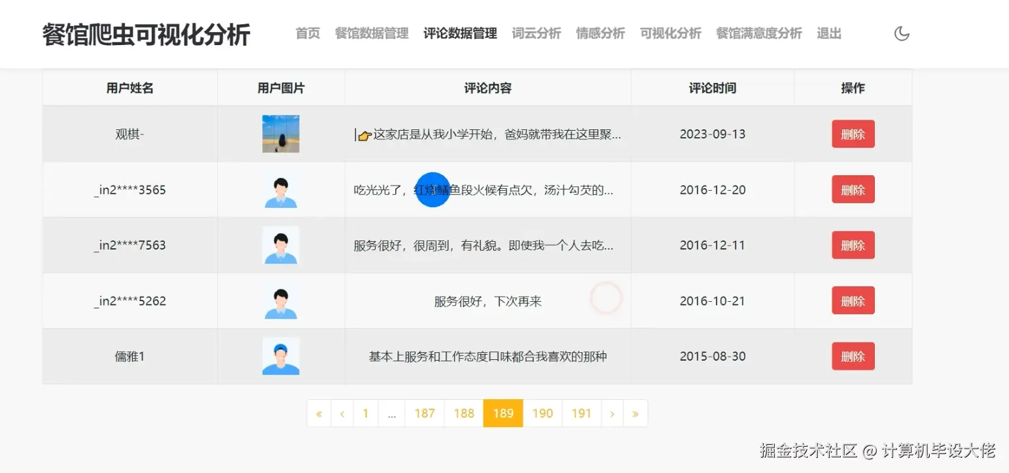Select the 评论数据管理 tab
Image resolution: width=1009 pixels, height=473 pixels.
459,33
